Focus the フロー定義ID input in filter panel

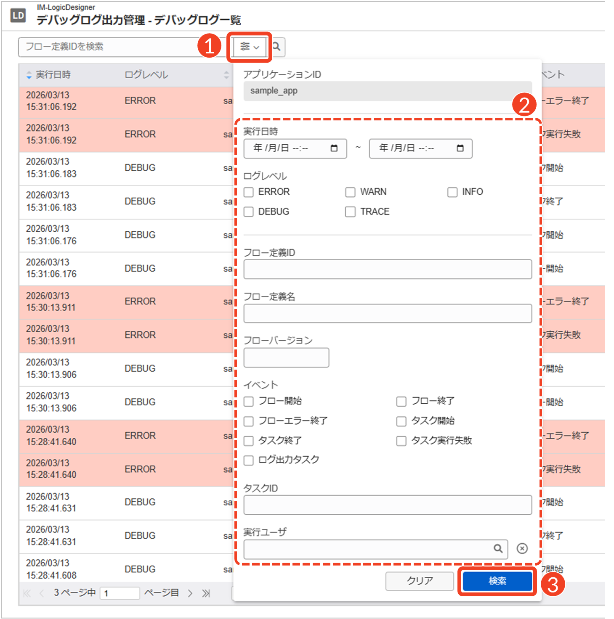click(387, 269)
